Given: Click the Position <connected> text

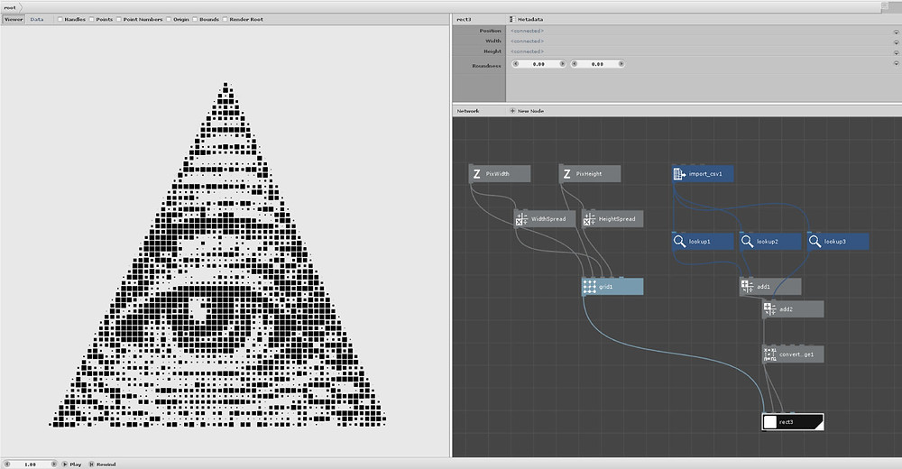Looking at the screenshot, I should pos(527,31).
